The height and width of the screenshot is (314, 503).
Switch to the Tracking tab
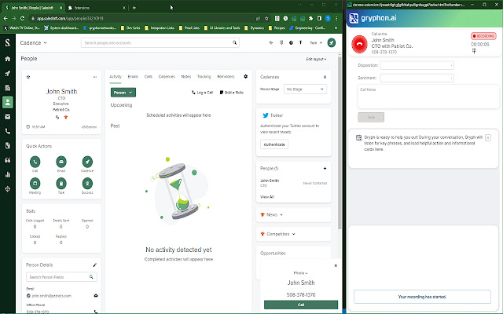point(204,77)
